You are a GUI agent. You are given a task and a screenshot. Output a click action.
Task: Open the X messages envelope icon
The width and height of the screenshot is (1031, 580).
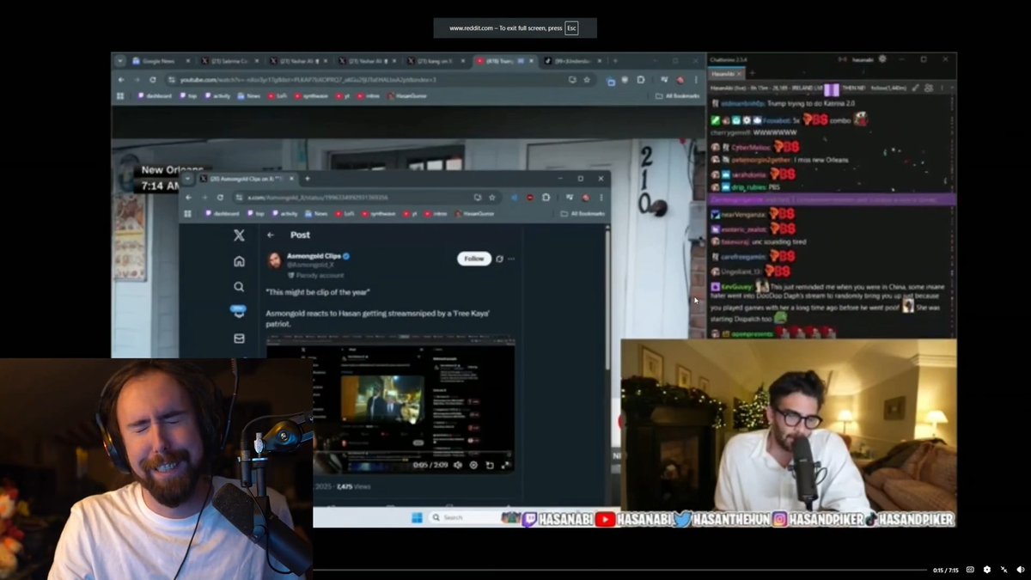tap(239, 339)
